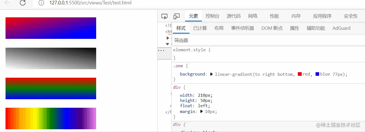Open the blue color swatch picker
This screenshot has height=132, width=365.
coord(317,74)
